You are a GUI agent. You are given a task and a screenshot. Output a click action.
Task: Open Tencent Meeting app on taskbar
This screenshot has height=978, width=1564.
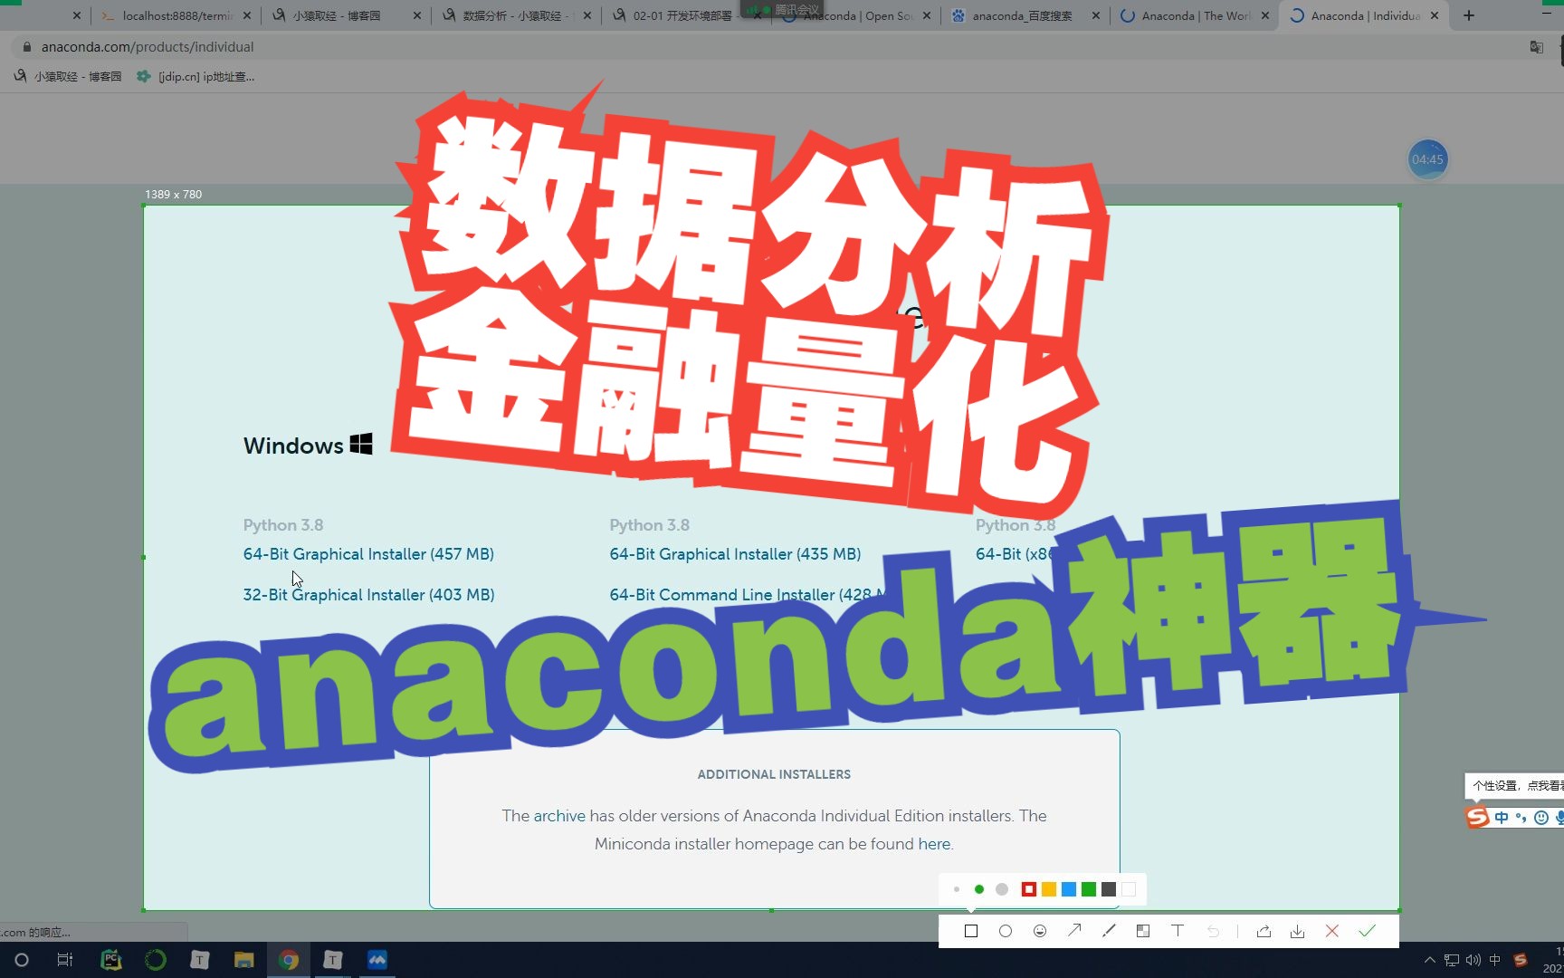coord(377,960)
